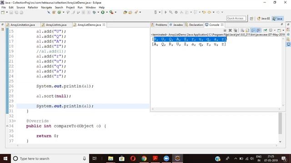Screen dimensions: 291x163
Task: Toggle the Pin Console icon
Action: [265, 30]
